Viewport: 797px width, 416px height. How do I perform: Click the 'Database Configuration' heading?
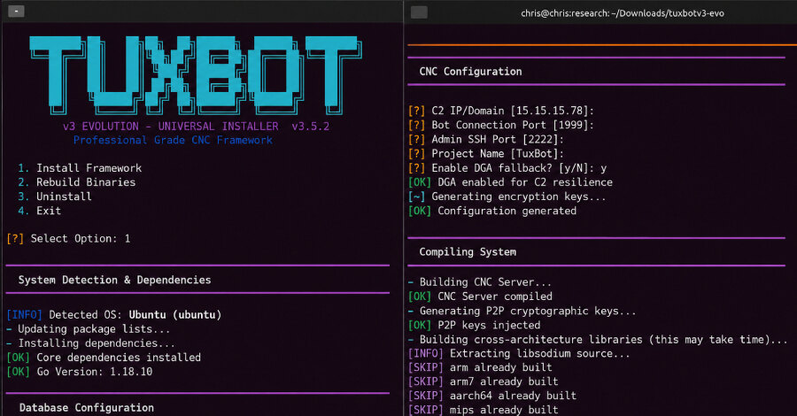point(87,407)
